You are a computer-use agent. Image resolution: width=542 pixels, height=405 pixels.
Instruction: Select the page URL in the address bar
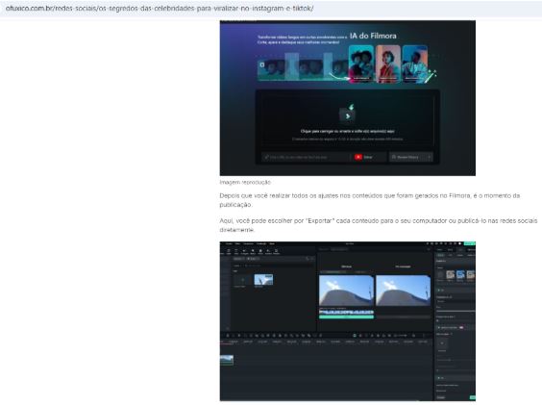[160, 9]
